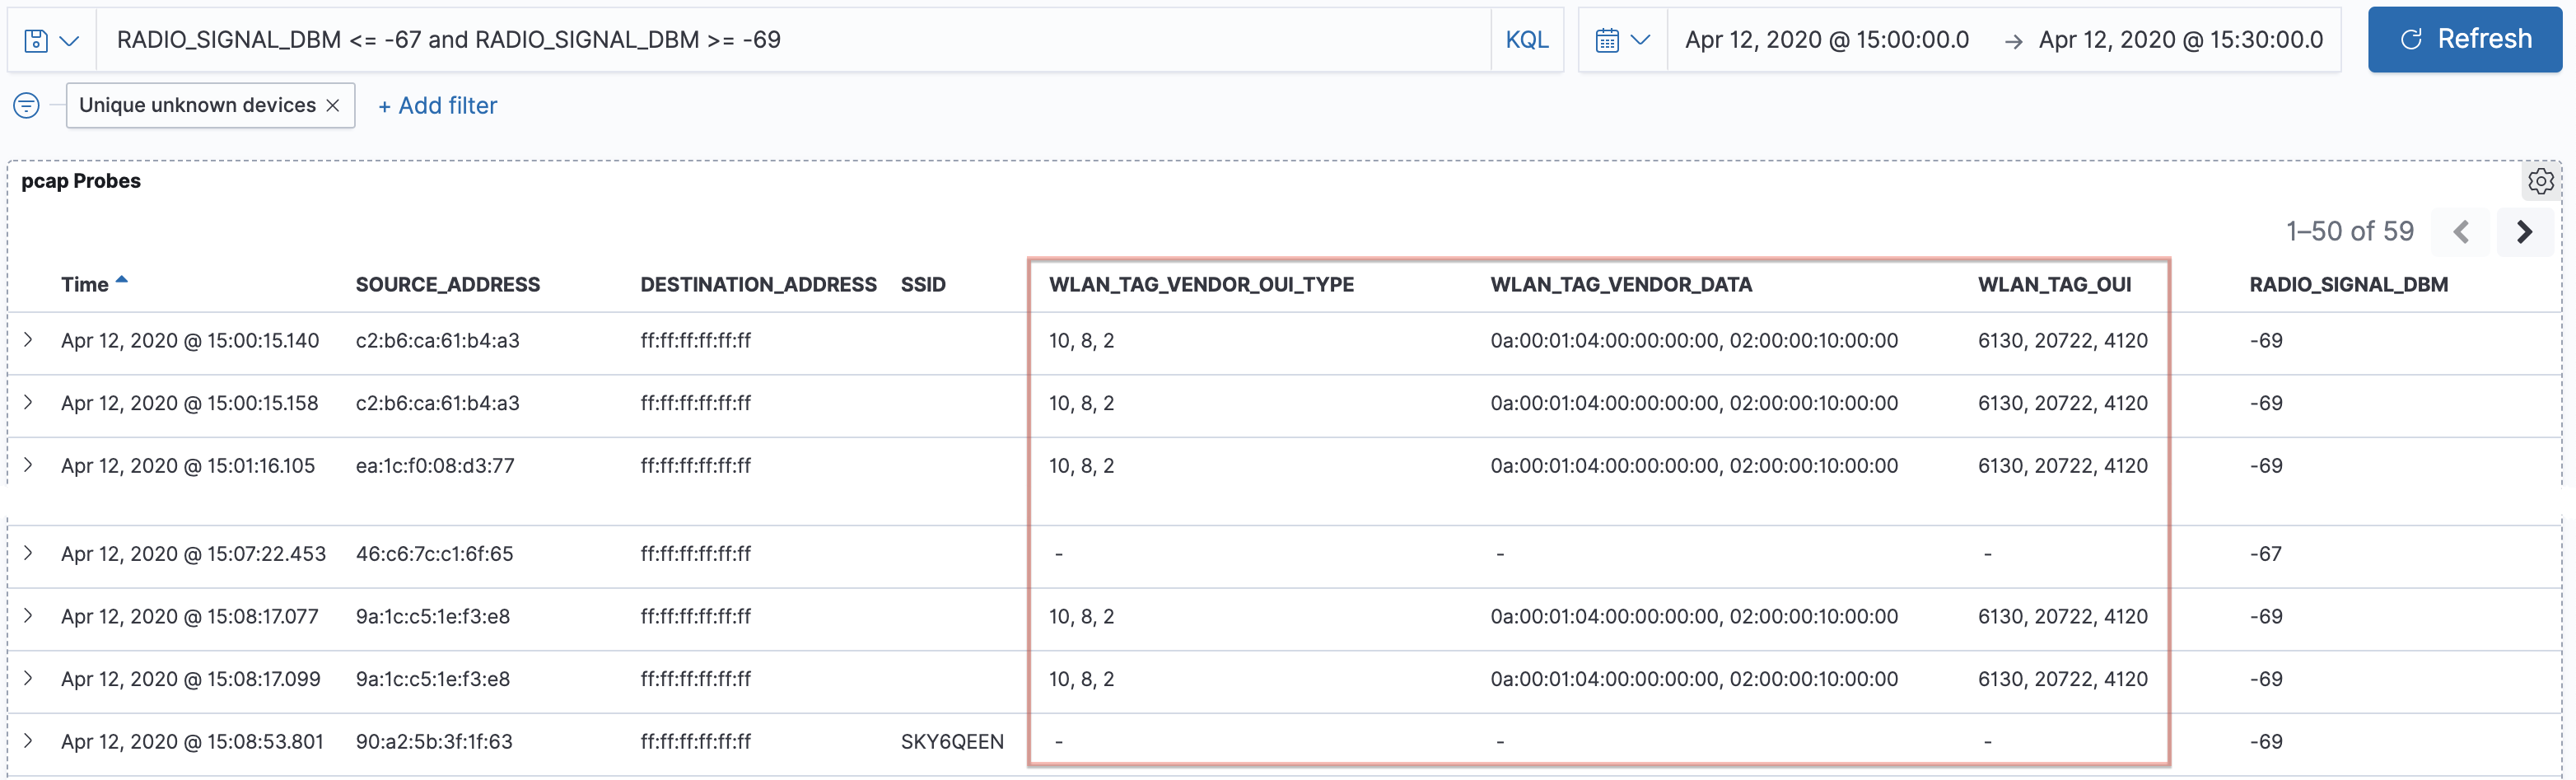Screen dimensions: 2576x780
Task: Click vendor data value in 15:08:17.077 row
Action: coord(1694,617)
